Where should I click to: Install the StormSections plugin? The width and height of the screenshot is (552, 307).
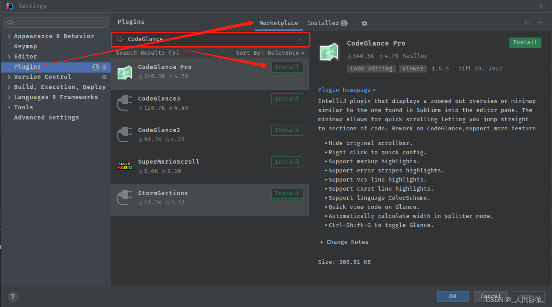point(287,193)
